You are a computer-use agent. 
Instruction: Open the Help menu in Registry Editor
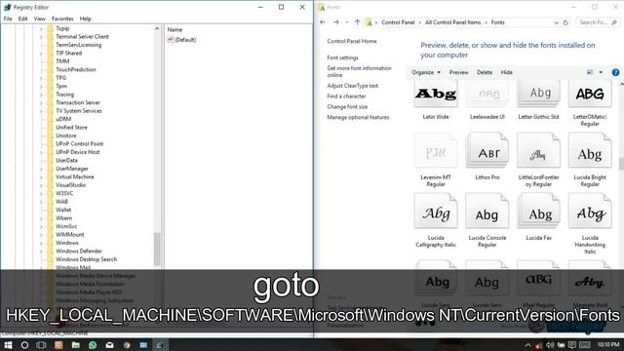85,19
